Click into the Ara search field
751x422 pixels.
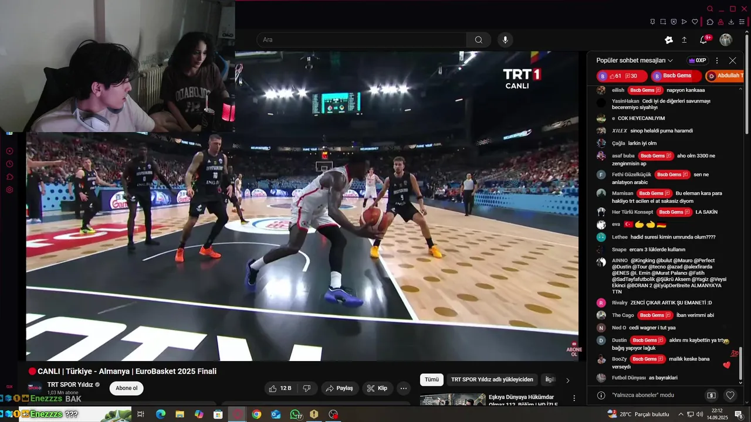[x=361, y=40]
